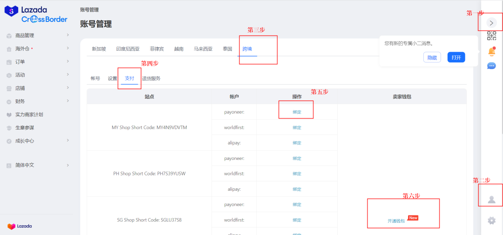Image resolution: width=503 pixels, height=235 pixels.
Task: Collapse the right sidebar arrow button
Action: (491, 22)
